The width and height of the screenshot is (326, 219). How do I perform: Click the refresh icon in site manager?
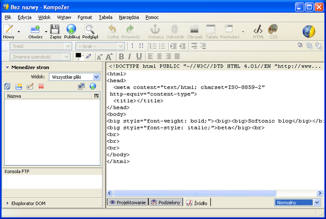click(7, 86)
